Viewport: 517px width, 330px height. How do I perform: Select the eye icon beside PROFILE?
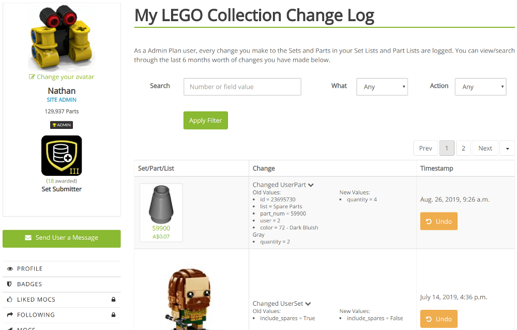[10, 268]
